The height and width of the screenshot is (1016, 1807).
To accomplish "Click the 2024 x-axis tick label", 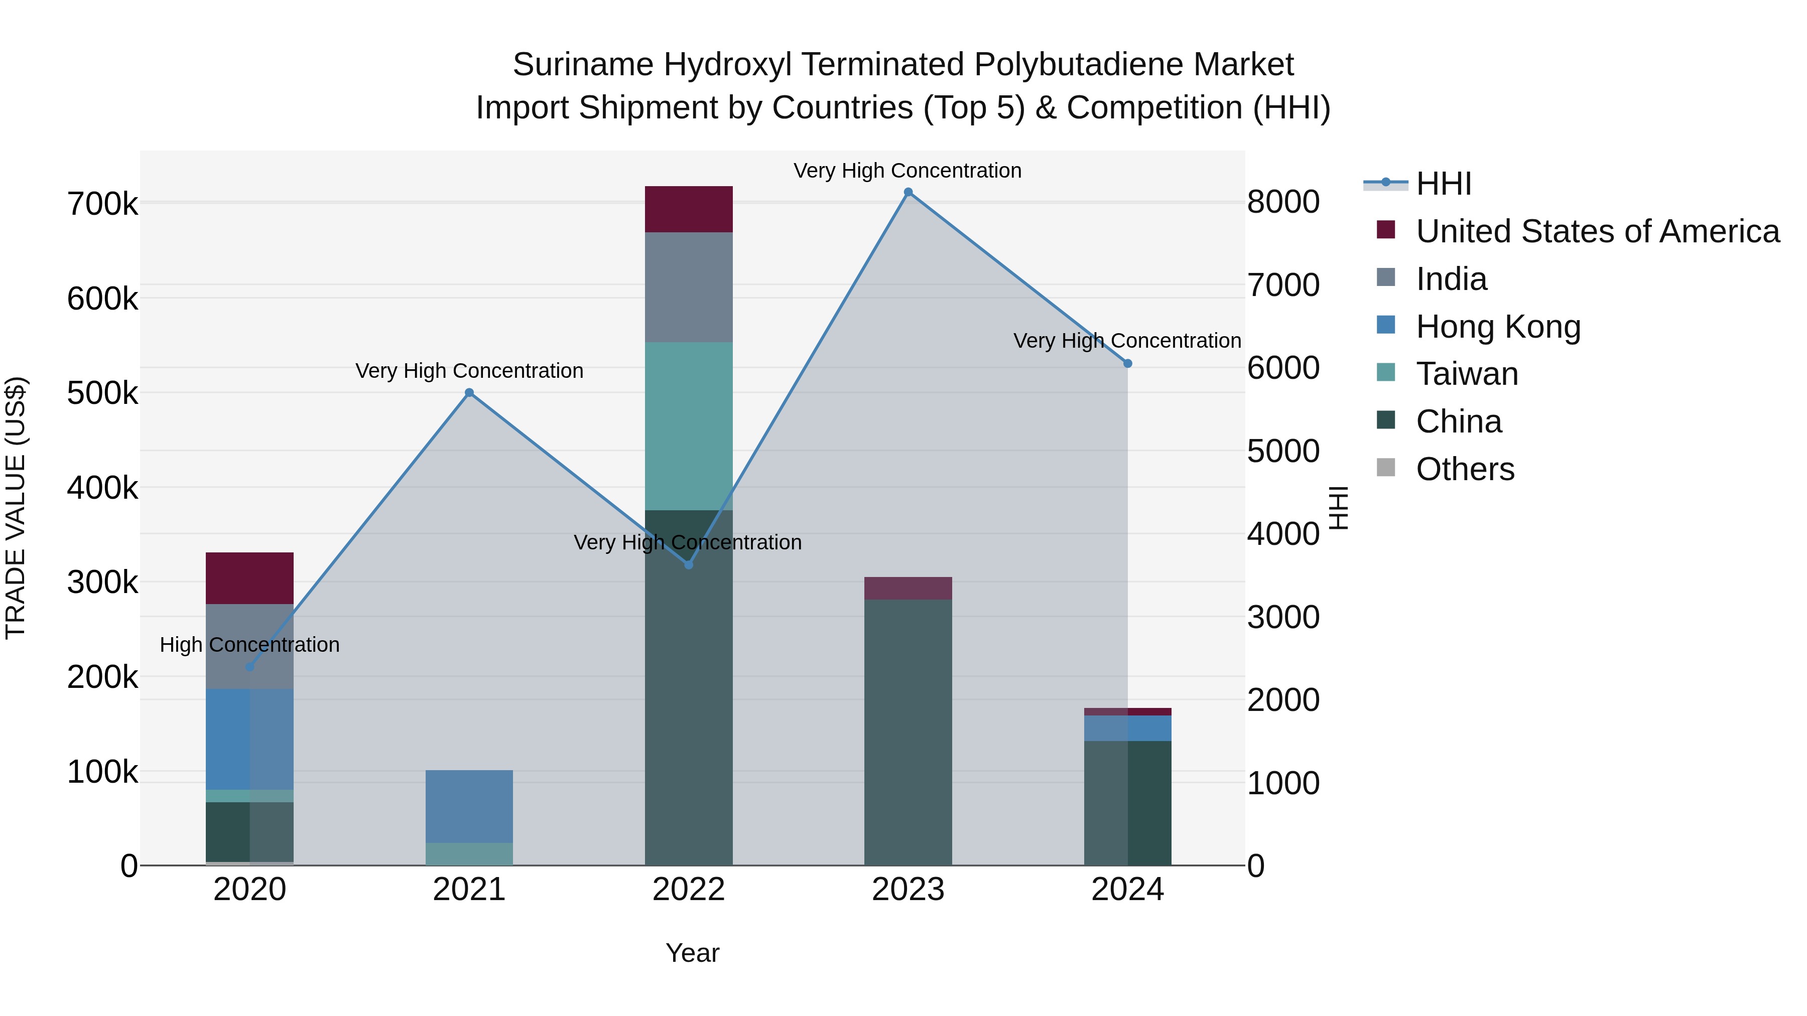I will 1128,890.
